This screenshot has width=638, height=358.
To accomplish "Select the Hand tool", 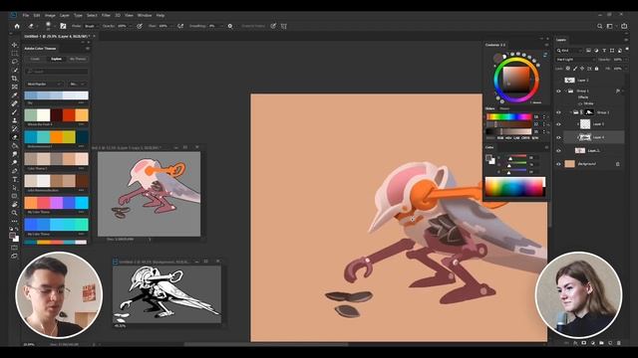I will 15,205.
